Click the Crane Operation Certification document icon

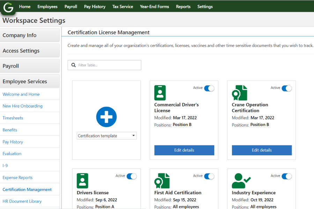click(239, 92)
